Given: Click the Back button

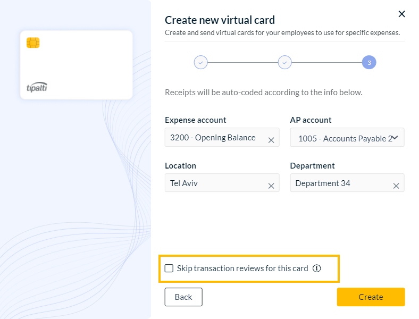Looking at the screenshot, I should tap(183, 297).
